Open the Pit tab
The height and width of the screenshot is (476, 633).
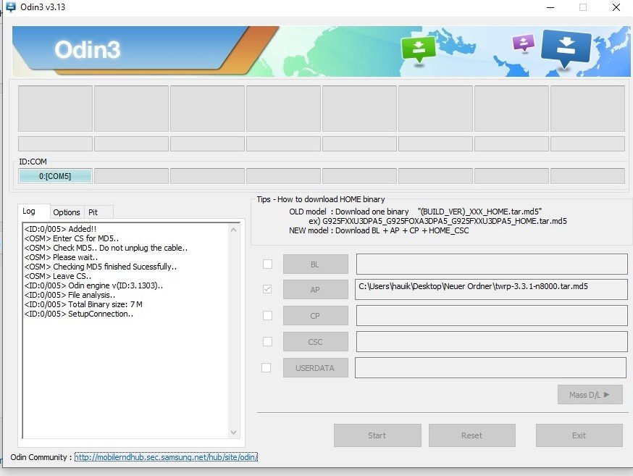pos(98,212)
